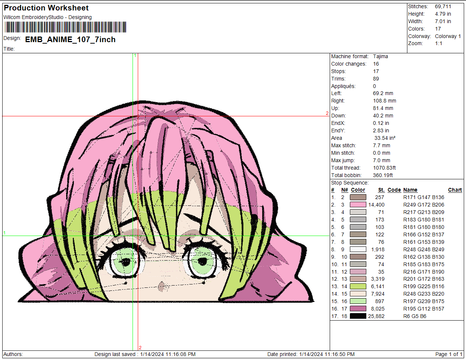466x359 pixels.
Task: Click the red marker 2 at right edge of preview
Action: [327, 113]
